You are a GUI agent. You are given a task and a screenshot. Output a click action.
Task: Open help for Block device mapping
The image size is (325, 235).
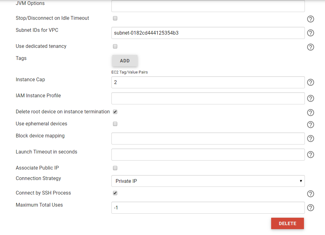(310, 139)
